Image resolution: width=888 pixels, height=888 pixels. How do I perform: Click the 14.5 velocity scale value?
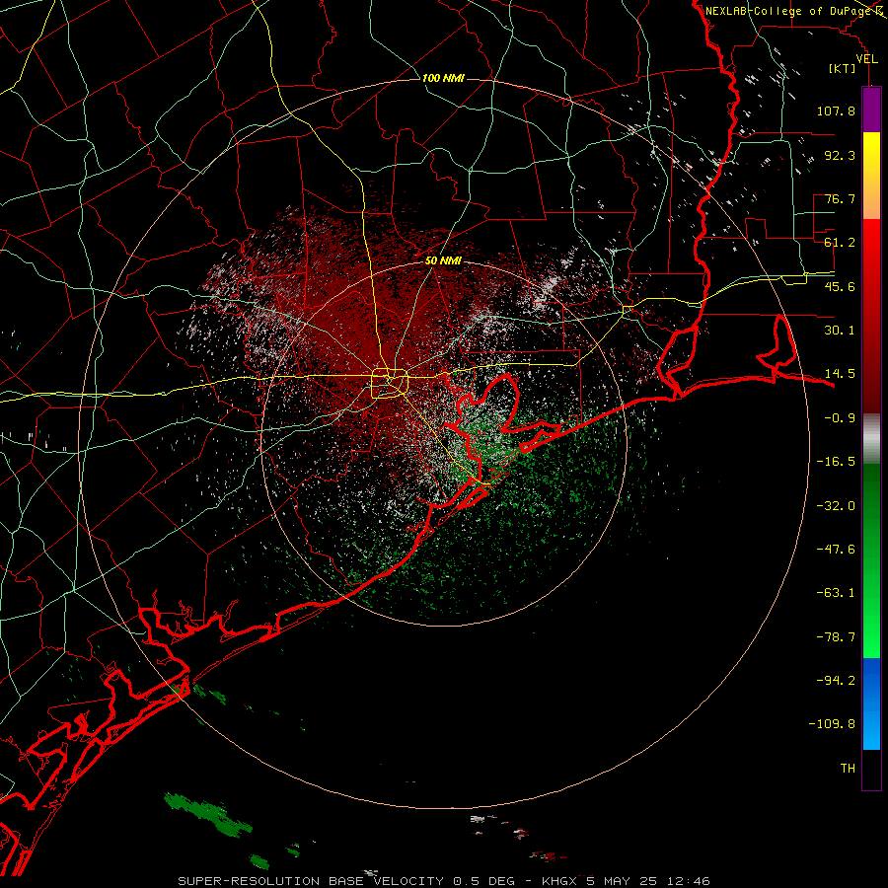tap(840, 374)
